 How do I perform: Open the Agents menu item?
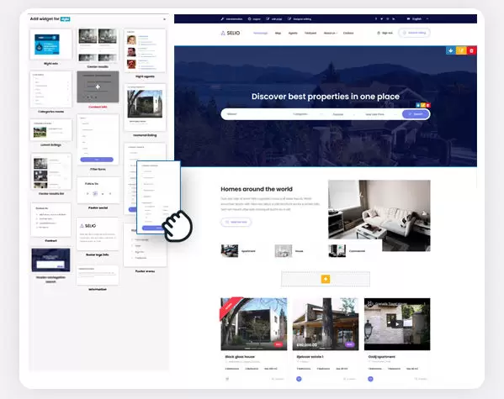click(293, 33)
